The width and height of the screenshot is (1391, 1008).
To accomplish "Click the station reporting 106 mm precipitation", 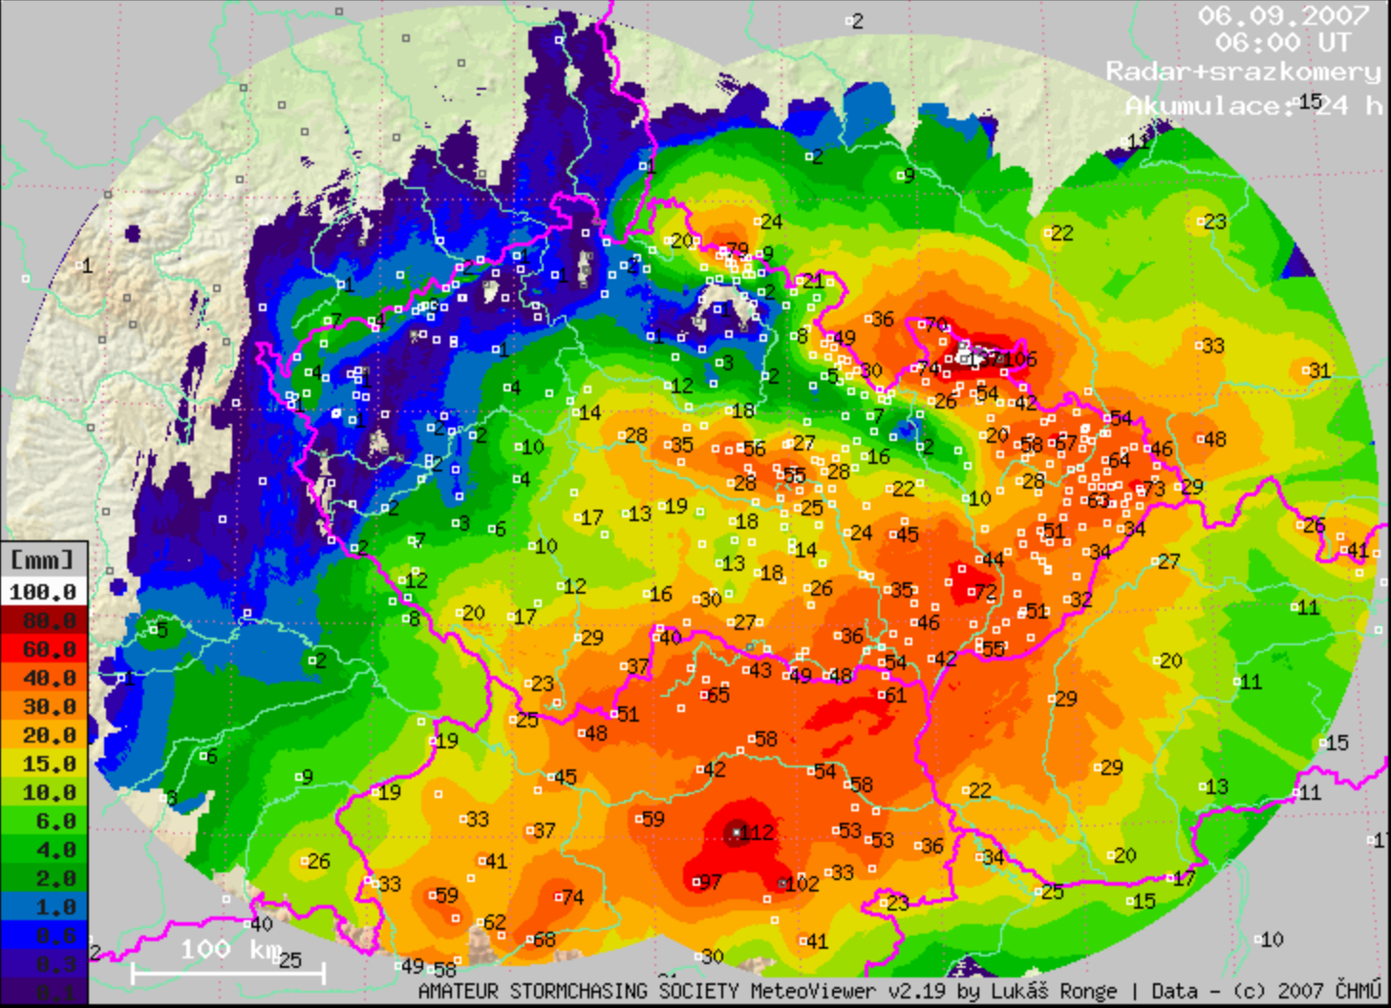I will 1000,360.
